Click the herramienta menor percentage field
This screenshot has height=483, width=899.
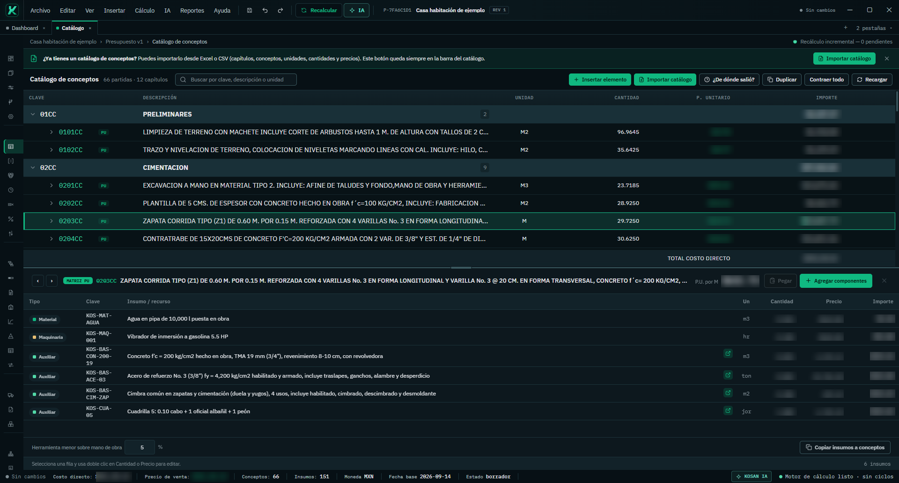click(140, 447)
